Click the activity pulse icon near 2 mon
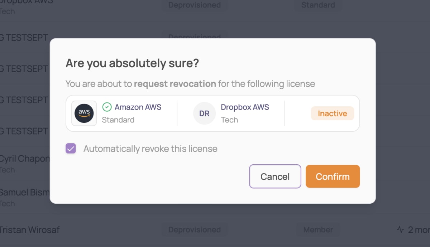The width and height of the screenshot is (430, 247). [x=400, y=229]
